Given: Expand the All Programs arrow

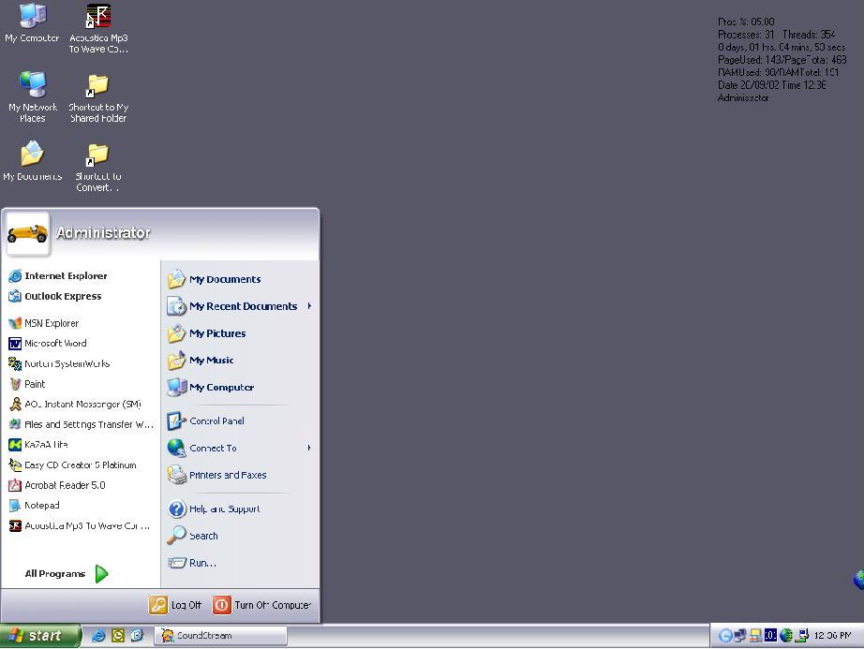Looking at the screenshot, I should point(101,574).
